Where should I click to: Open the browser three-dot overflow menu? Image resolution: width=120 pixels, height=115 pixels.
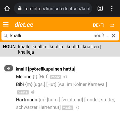tap(112, 9)
